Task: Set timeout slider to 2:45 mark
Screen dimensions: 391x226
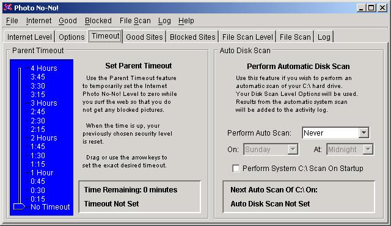Action: [38, 112]
